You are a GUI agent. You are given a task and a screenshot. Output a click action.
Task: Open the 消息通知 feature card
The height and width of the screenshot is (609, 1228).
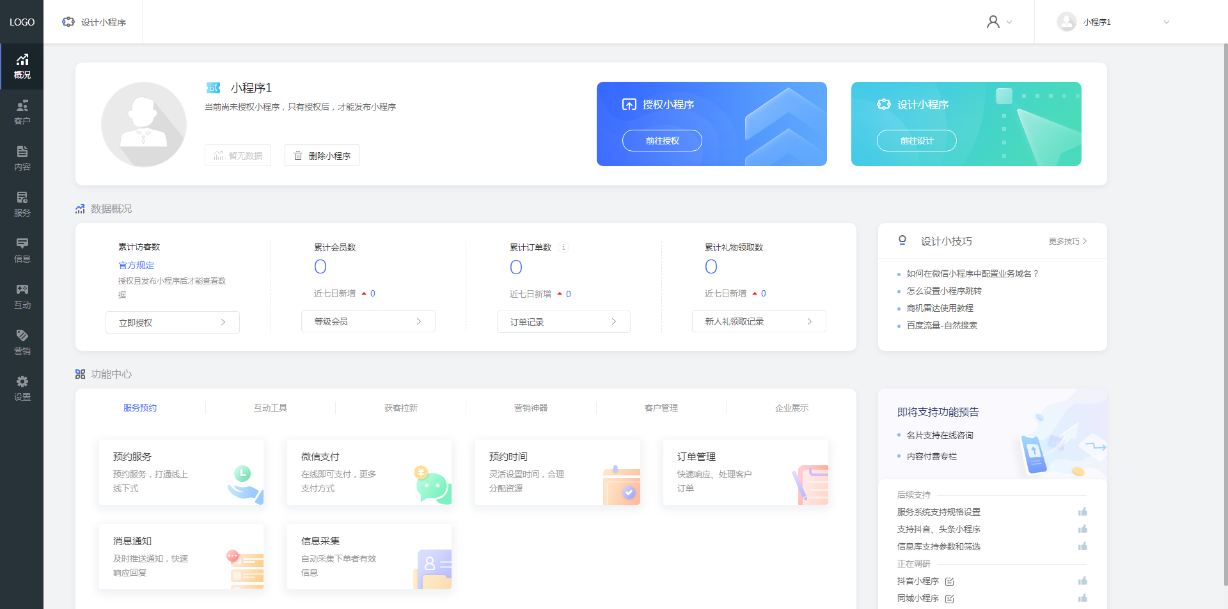181,557
